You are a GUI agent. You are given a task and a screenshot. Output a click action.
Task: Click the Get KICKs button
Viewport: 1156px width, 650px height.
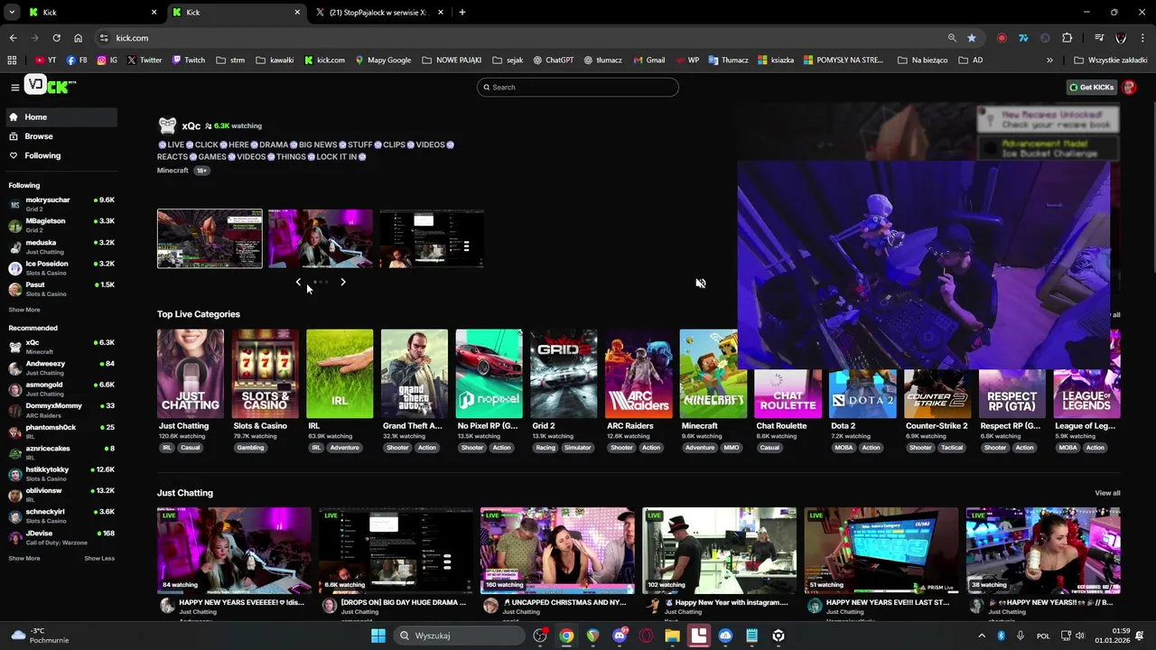[x=1092, y=88]
